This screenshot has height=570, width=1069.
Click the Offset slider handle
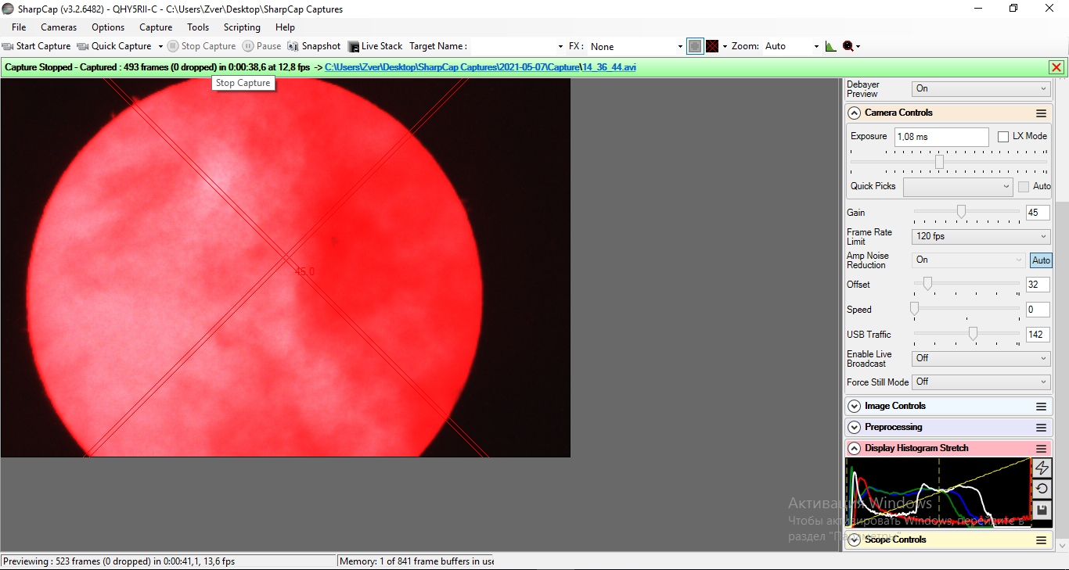click(927, 283)
